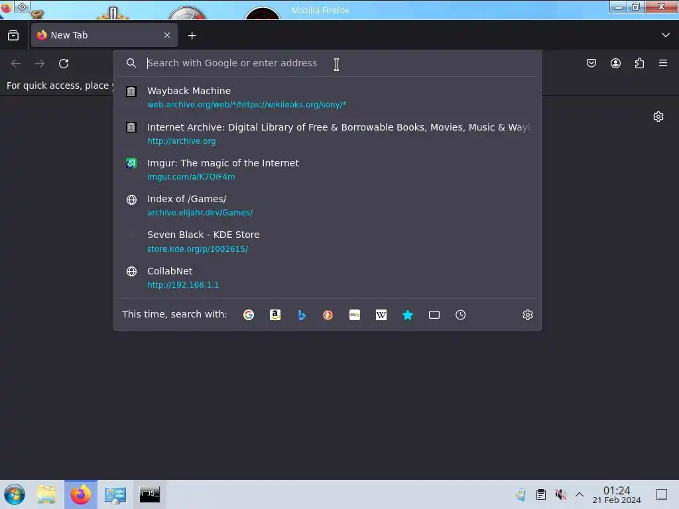Click the Back navigation arrow

click(x=16, y=64)
